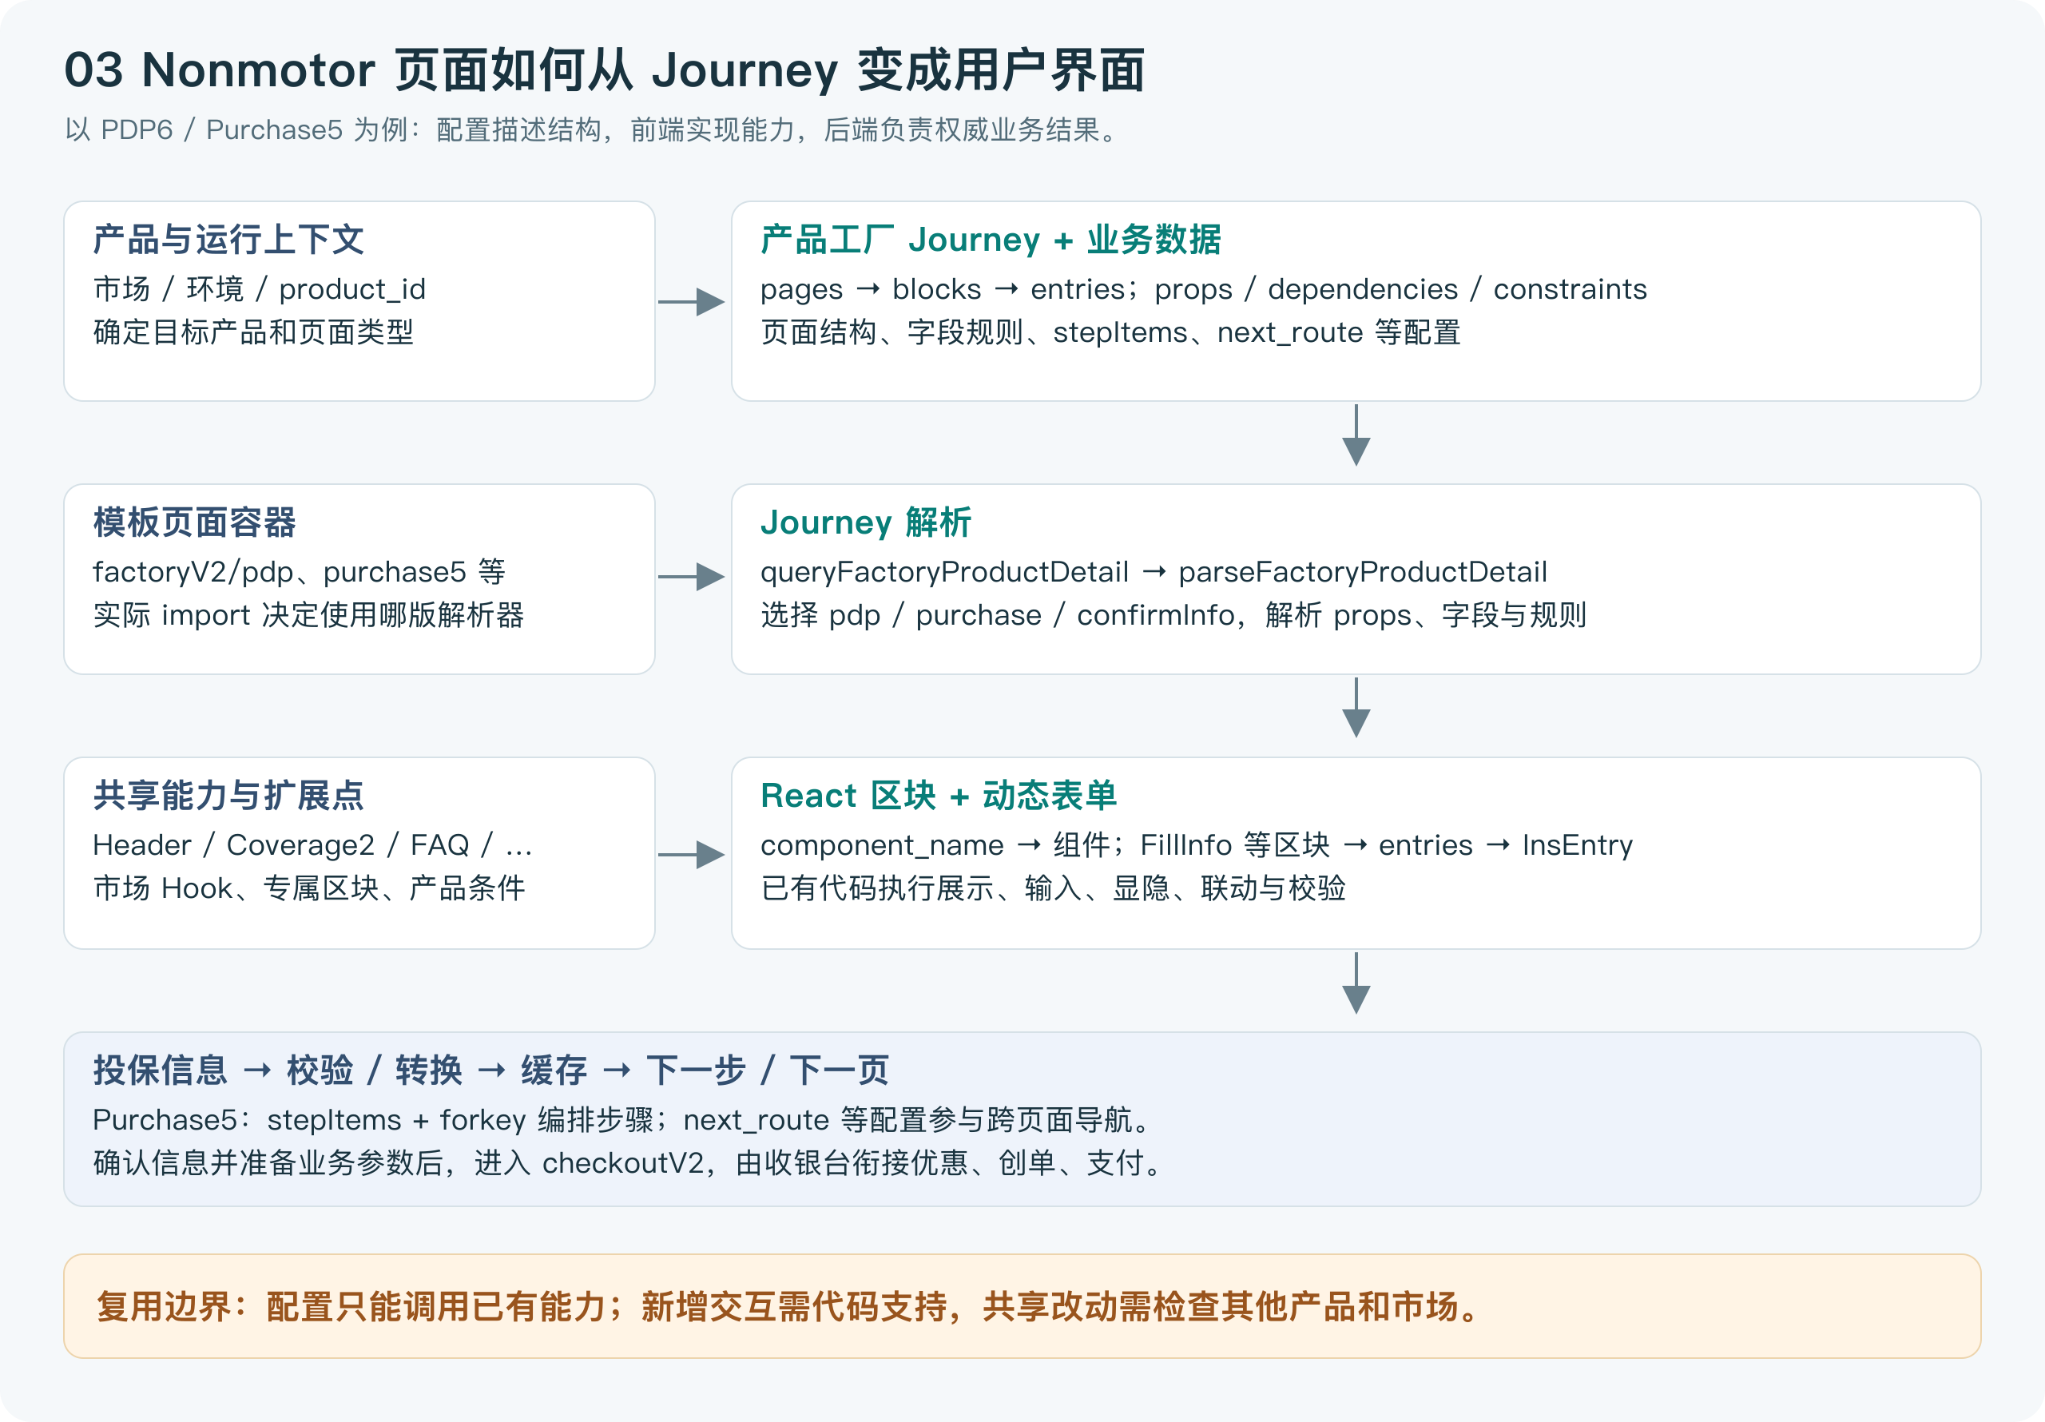
Task: Select the heading "React 区块 + 动态表单"
Action: click(939, 796)
